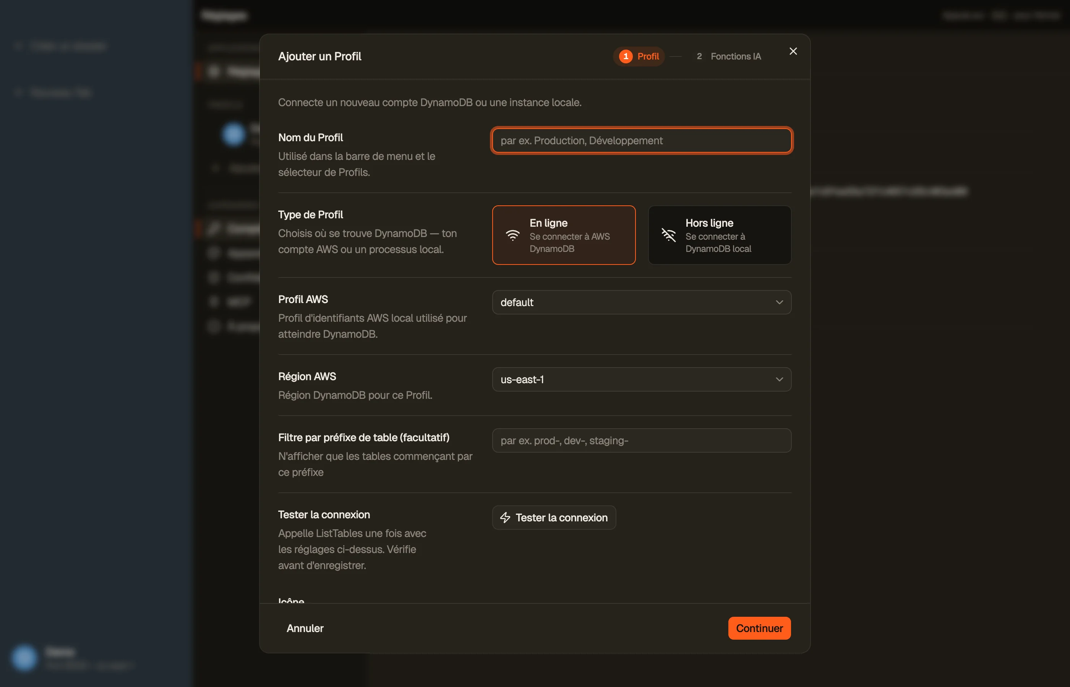Click the step 2 number indicator

click(x=699, y=56)
